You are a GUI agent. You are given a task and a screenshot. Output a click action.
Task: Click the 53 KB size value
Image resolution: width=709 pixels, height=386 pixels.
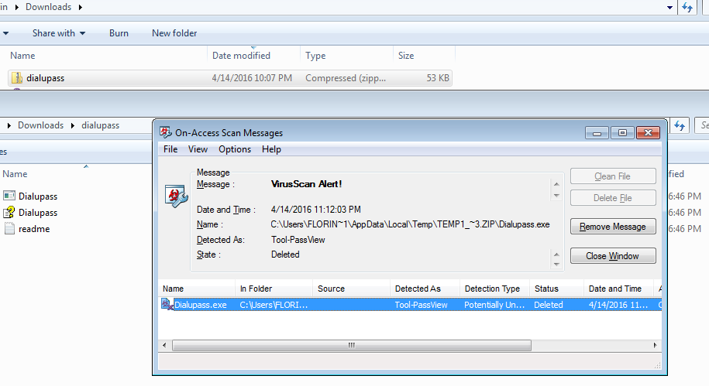(438, 78)
